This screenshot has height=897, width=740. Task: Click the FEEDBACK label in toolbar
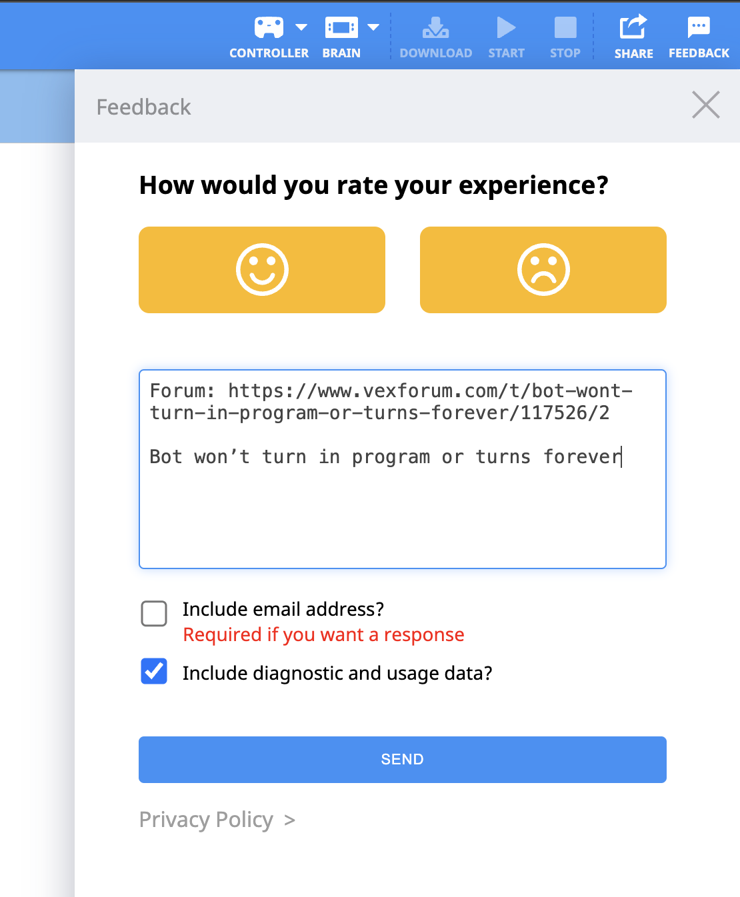[699, 53]
